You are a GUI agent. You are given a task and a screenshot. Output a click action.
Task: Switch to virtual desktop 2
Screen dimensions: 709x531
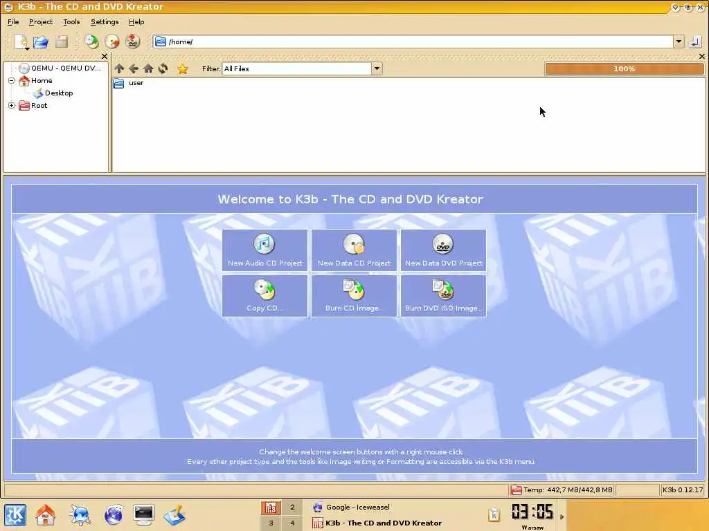pyautogui.click(x=292, y=507)
